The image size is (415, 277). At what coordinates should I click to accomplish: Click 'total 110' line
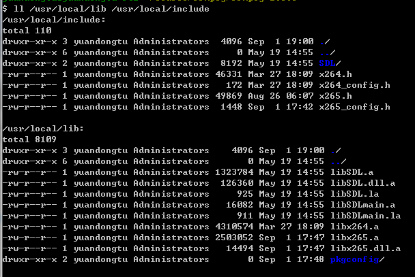[27, 31]
